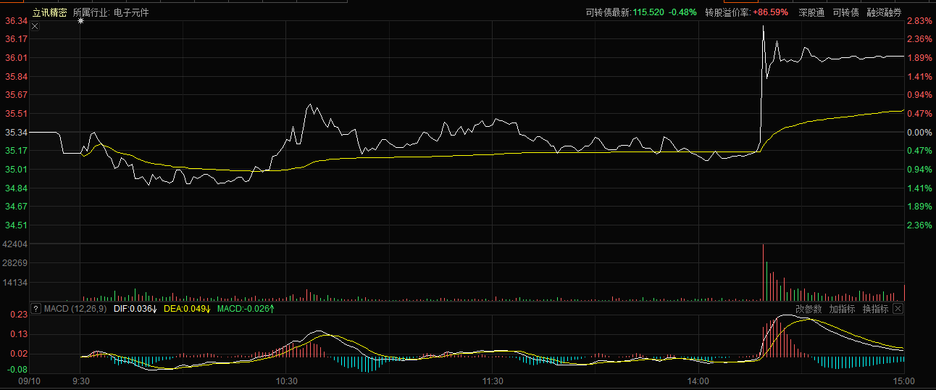Select the yellow DEA value label

[187, 309]
